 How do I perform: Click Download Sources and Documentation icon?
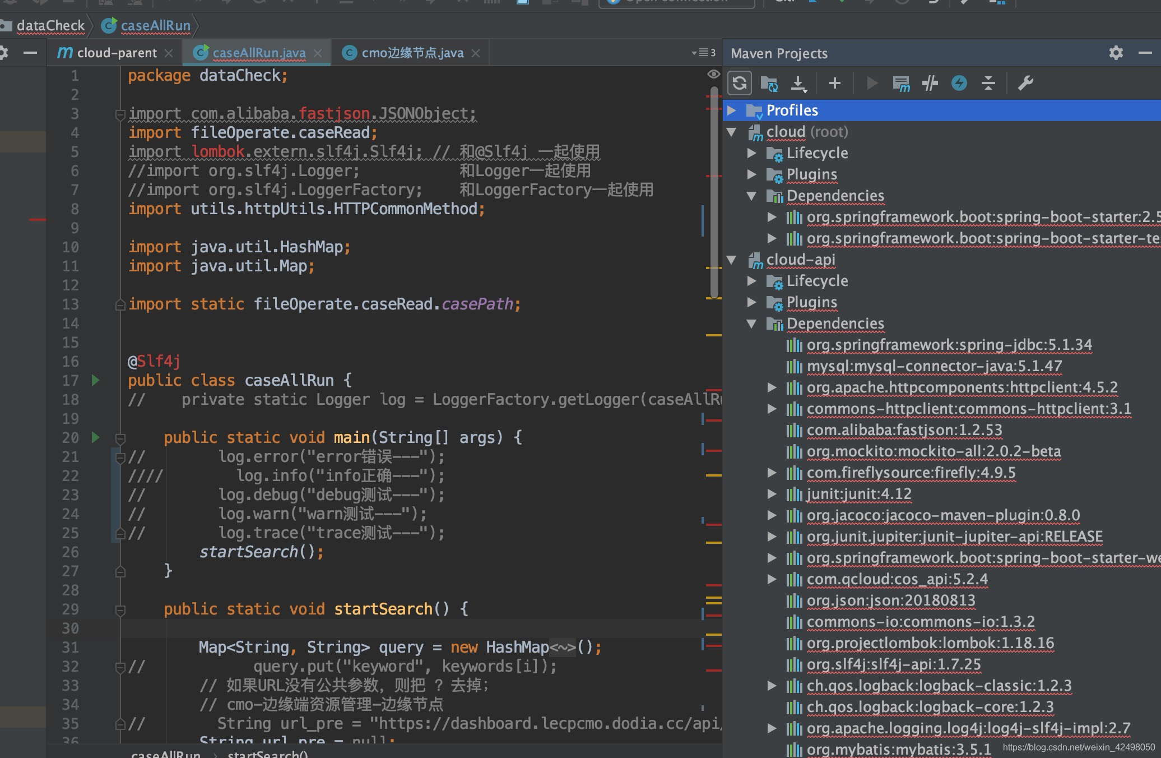[798, 84]
